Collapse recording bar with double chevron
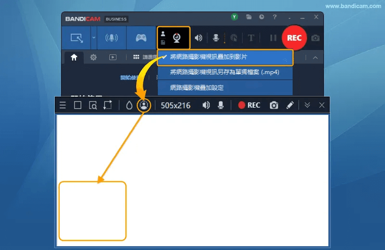385x250 pixels. tap(307, 105)
